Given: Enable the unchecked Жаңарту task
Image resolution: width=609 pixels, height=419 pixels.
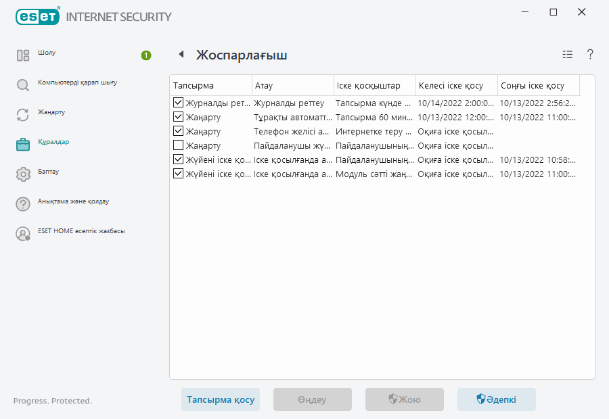Looking at the screenshot, I should 178,145.
